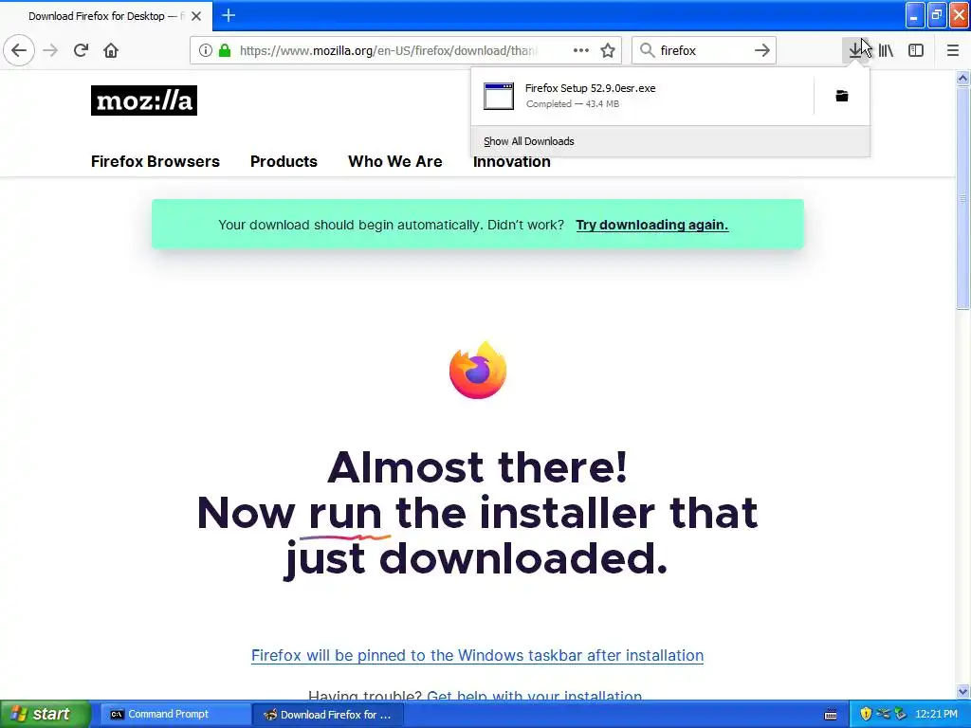Click the 'Completed — 43.4 MB' status text

coord(572,104)
